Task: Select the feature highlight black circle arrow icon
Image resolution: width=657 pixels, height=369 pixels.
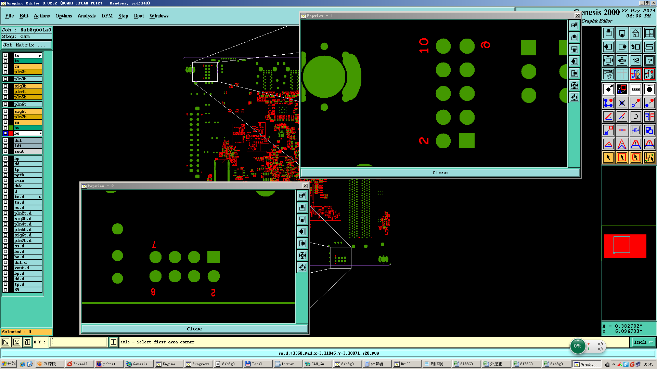Action: (x=608, y=90)
